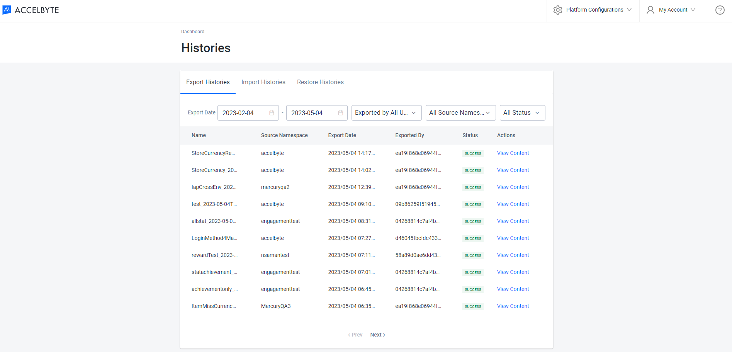The width and height of the screenshot is (732, 352).
Task: Click the 2023/05/04 14:17 export date
Action: [x=352, y=153]
